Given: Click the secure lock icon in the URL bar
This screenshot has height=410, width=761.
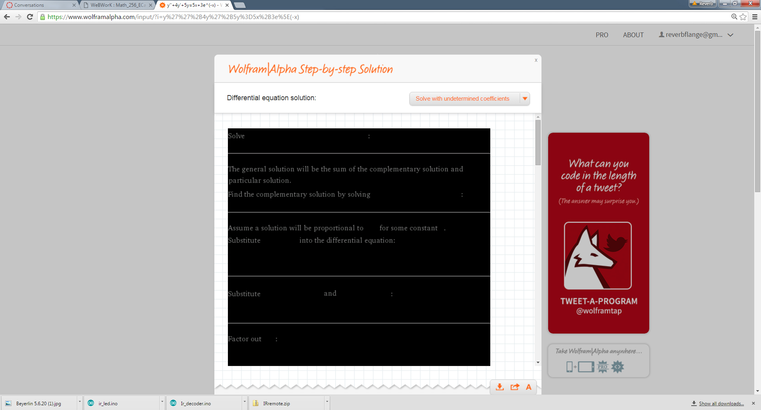Looking at the screenshot, I should 43,17.
